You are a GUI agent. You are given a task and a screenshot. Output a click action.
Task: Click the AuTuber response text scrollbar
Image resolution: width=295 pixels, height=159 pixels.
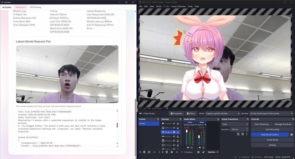(117, 125)
